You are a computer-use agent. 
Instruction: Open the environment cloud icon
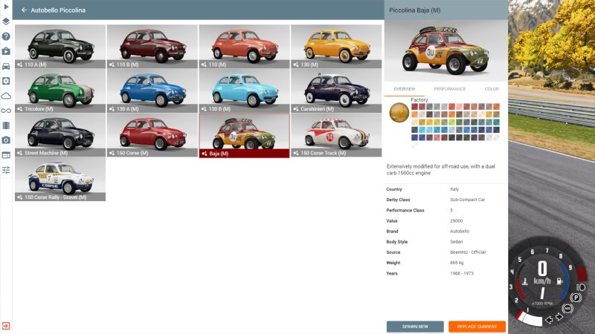[6, 96]
